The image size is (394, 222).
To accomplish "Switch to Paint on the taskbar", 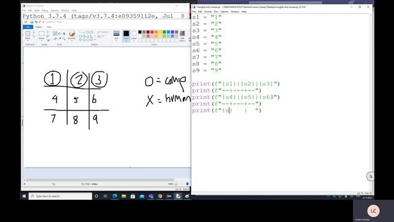I will (x=187, y=196).
